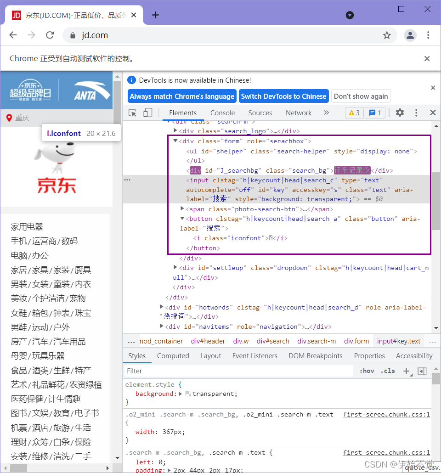Expand background shorthand property triangle
Viewport: 441px width, 473px height.
(181, 394)
